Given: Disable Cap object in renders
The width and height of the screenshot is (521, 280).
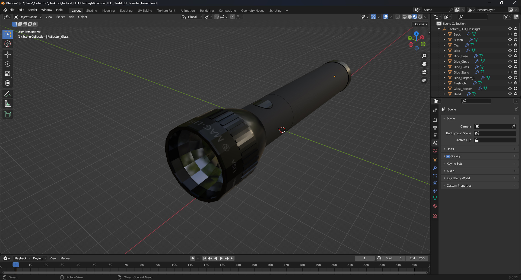Looking at the screenshot, I should pyautogui.click(x=515, y=45).
